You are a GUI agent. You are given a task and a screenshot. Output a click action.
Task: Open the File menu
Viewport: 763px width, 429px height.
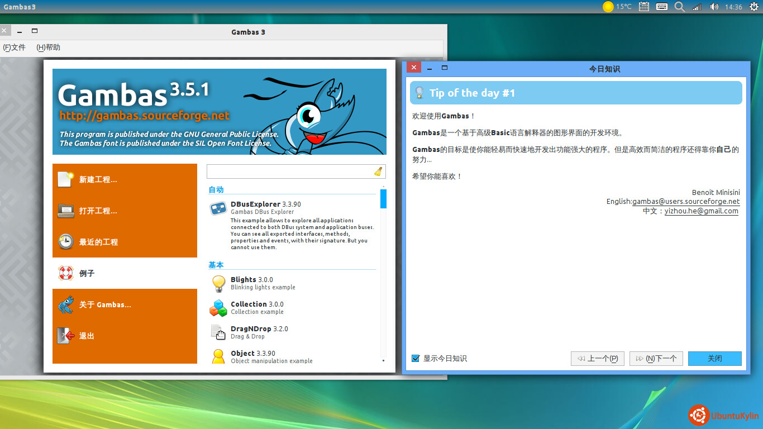pyautogui.click(x=15, y=47)
